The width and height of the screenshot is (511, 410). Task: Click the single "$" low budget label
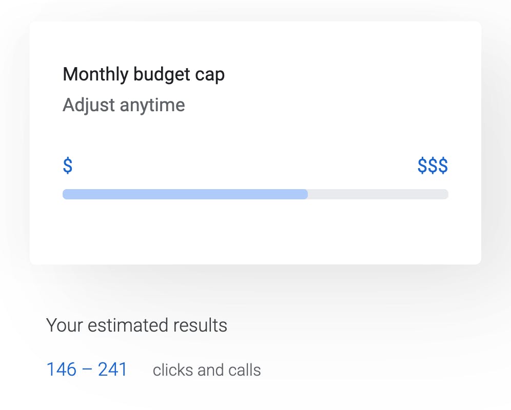pyautogui.click(x=68, y=166)
